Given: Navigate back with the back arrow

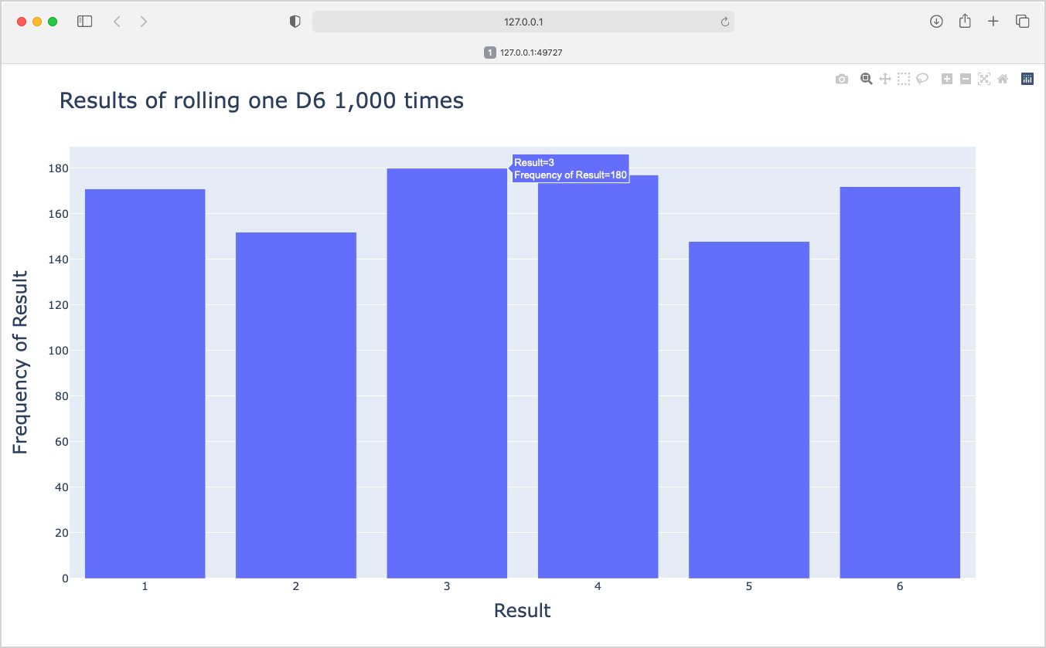Looking at the screenshot, I should (x=116, y=21).
